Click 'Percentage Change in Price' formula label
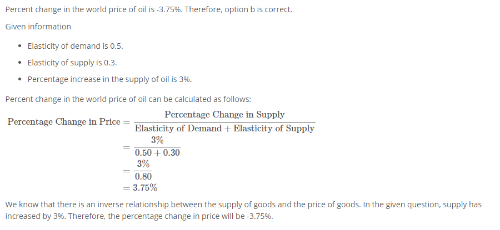The height and width of the screenshot is (230, 500). pyautogui.click(x=64, y=122)
